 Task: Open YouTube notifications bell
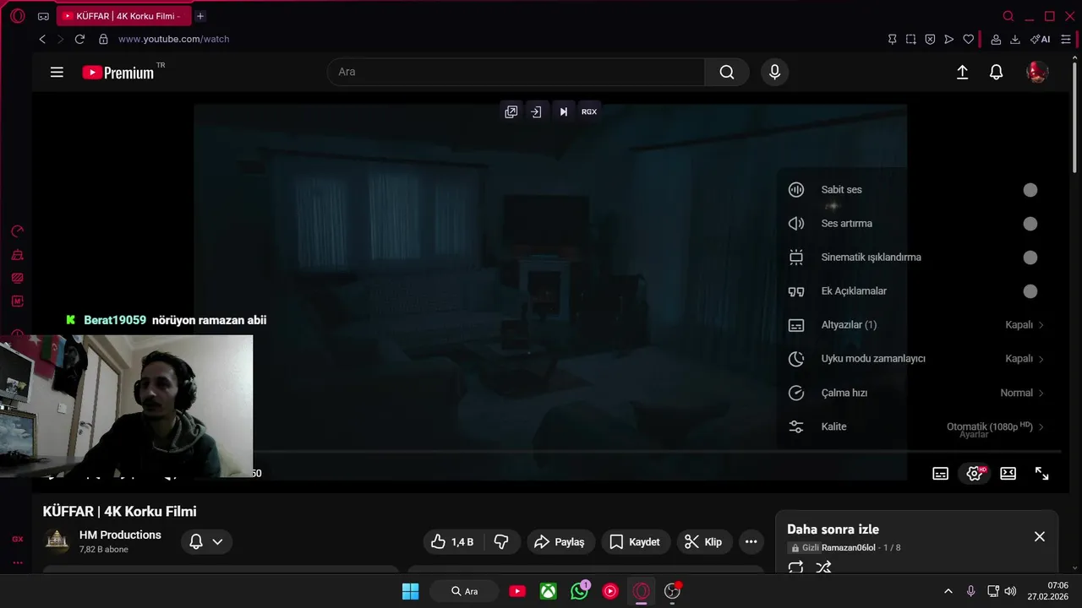coord(997,73)
